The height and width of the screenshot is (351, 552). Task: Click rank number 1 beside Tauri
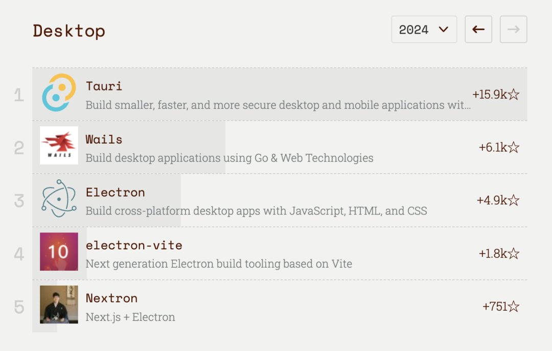pos(19,95)
